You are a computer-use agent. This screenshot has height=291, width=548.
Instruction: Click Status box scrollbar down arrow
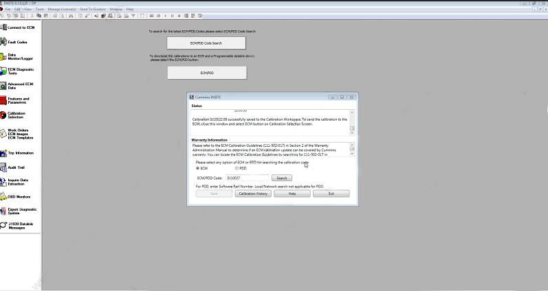point(352,133)
